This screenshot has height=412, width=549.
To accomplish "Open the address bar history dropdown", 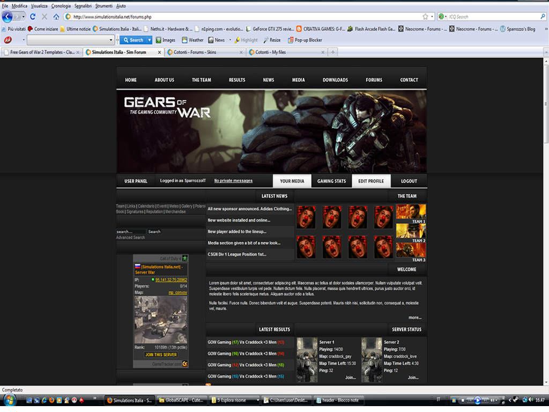I will click(x=432, y=17).
